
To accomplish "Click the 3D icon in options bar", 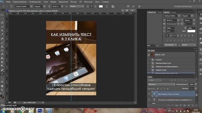I will coord(139,6).
